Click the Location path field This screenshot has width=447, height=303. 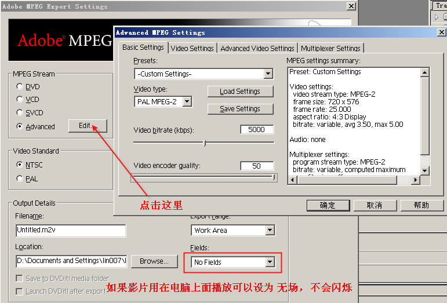(x=71, y=261)
